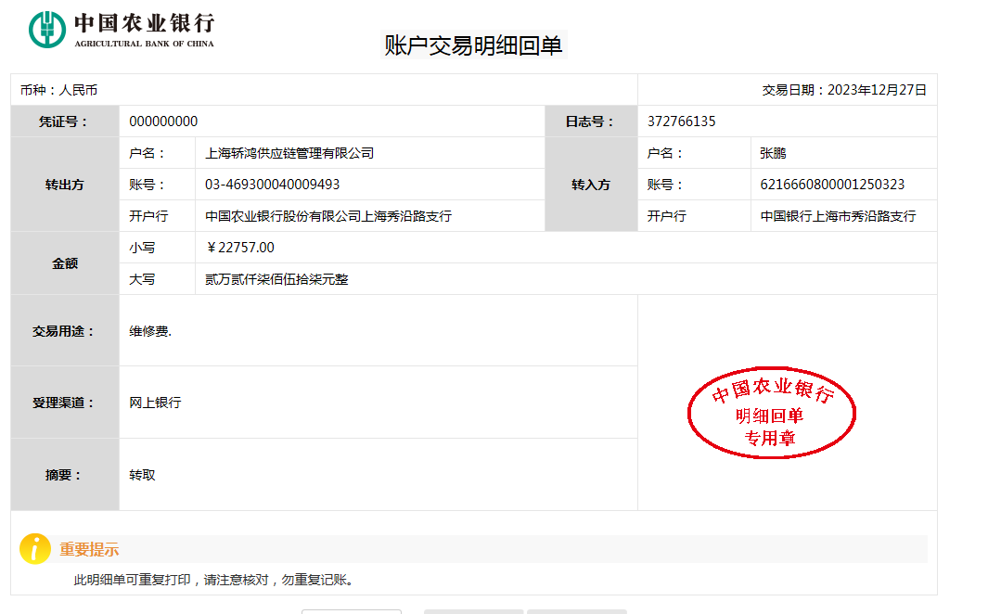
Task: Click the payee account number 6216660800001250323
Action: (832, 185)
